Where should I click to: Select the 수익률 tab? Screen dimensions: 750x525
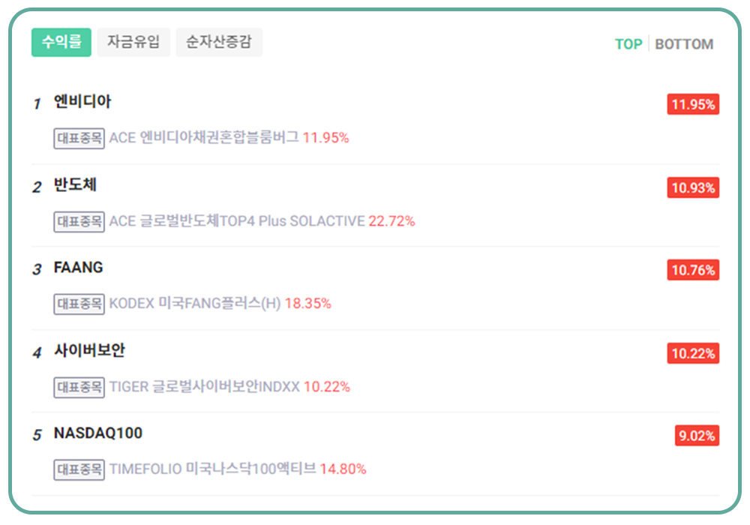pyautogui.click(x=61, y=43)
